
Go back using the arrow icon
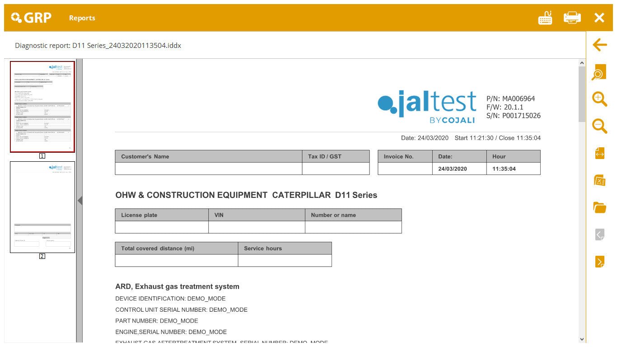tap(599, 45)
